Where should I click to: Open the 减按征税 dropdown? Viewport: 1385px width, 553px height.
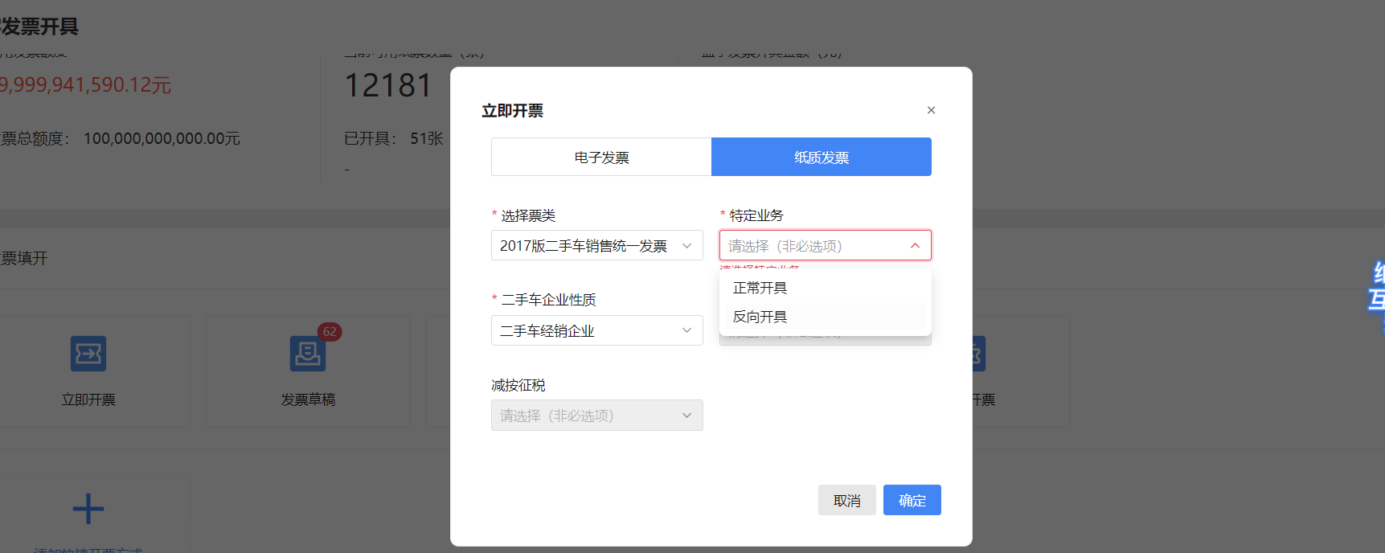click(596, 416)
